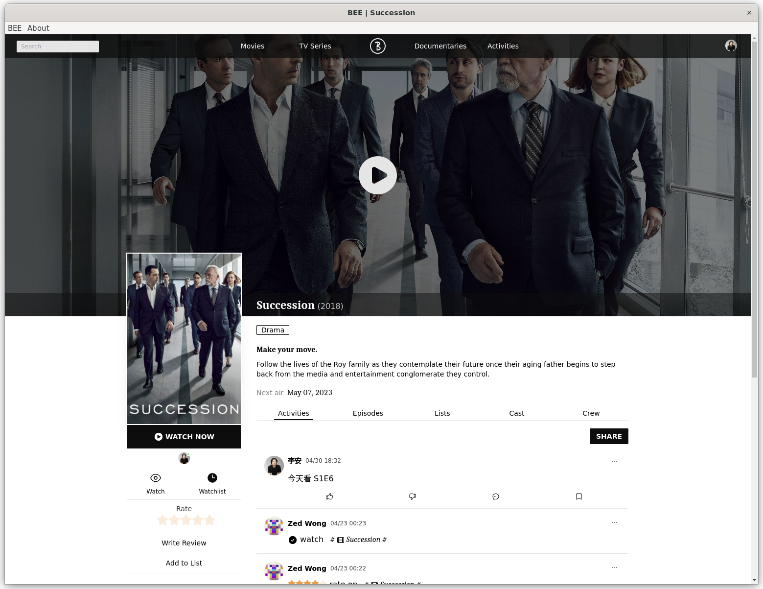
Task: Select the Activities tab under Next air
Action: coord(294,413)
